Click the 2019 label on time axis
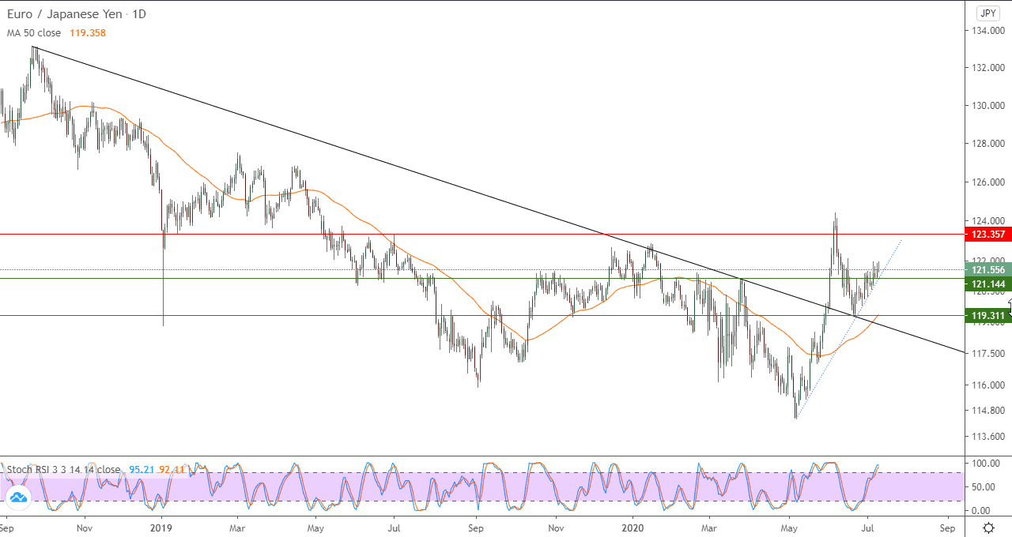Viewport: 1012px width, 537px height. point(161,528)
